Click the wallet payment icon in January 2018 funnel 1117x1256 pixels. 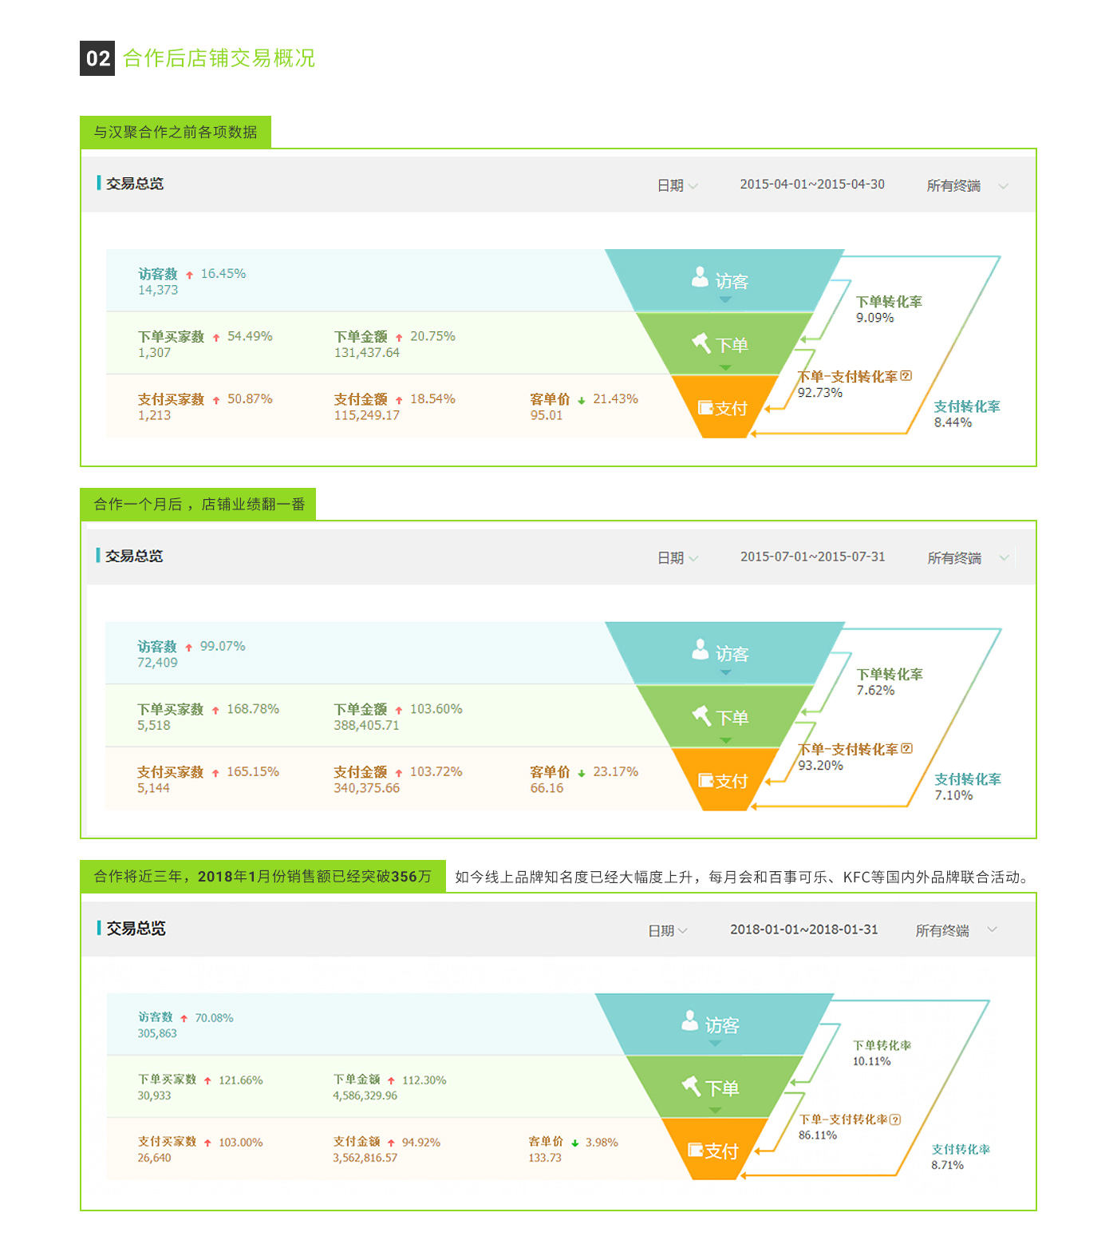[x=695, y=1150]
